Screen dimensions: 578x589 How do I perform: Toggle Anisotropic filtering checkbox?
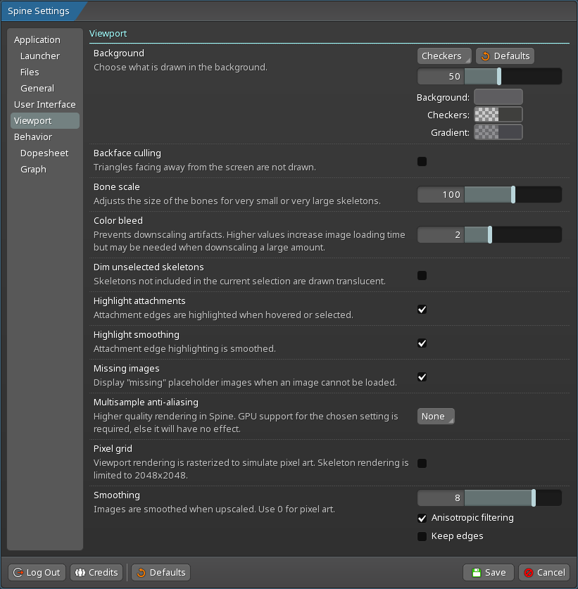click(x=422, y=519)
